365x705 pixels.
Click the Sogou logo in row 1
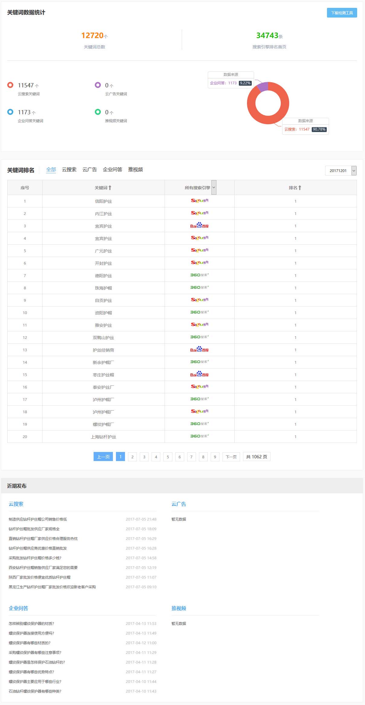pyautogui.click(x=199, y=201)
